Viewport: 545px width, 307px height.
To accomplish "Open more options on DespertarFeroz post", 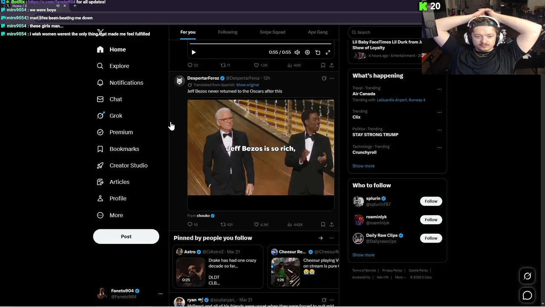I will [332, 78].
